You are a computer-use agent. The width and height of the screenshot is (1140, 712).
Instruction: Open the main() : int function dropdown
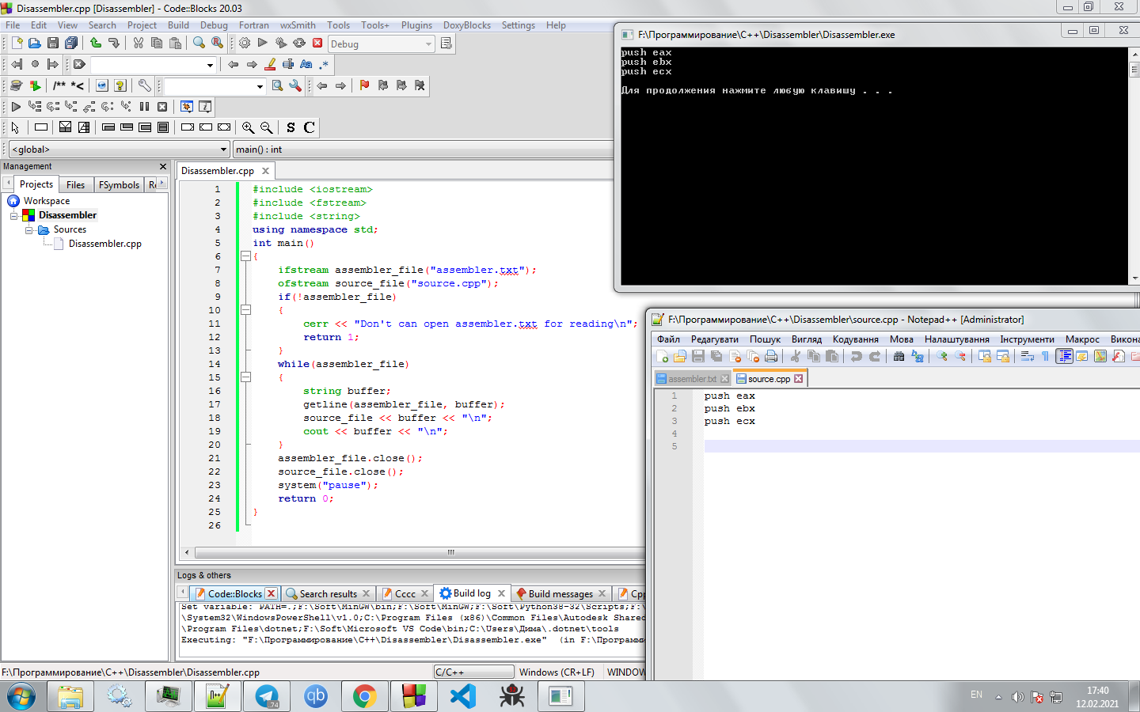423,150
